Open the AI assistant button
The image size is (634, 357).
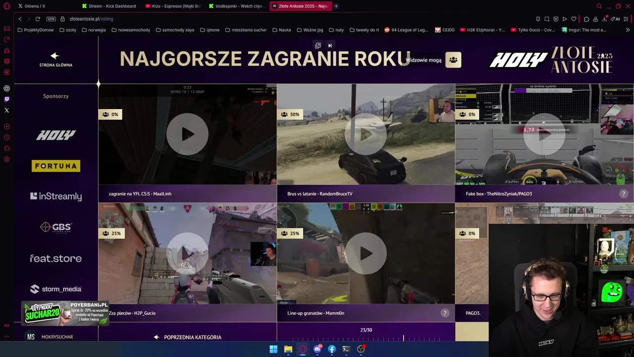tap(615, 19)
